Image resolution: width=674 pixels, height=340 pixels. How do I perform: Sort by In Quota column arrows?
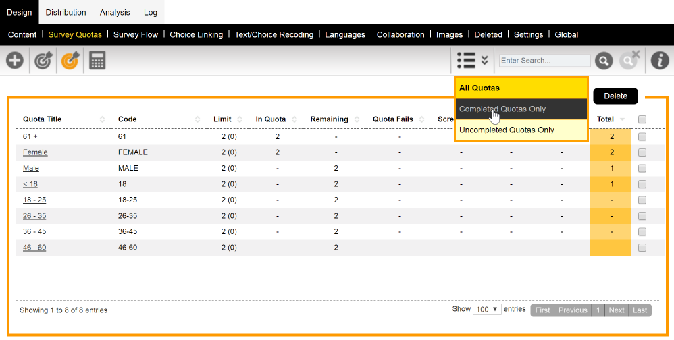(294, 119)
